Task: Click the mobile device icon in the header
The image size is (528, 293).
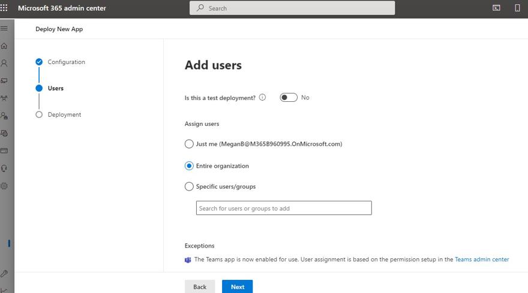Action: [x=518, y=8]
